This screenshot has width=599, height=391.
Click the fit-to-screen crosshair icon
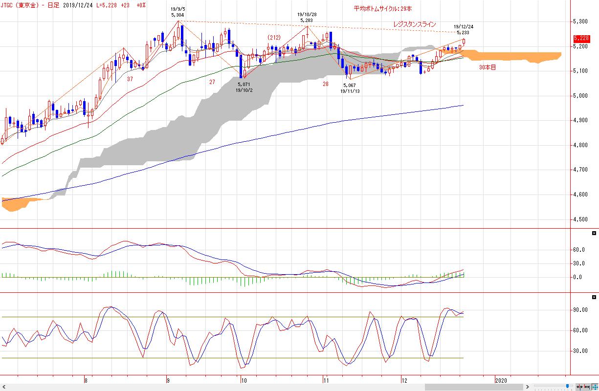tap(594, 387)
